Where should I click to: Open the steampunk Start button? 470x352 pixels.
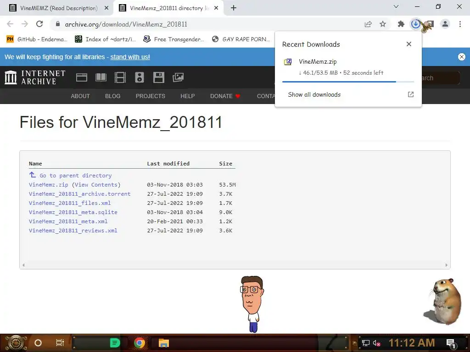(15, 343)
